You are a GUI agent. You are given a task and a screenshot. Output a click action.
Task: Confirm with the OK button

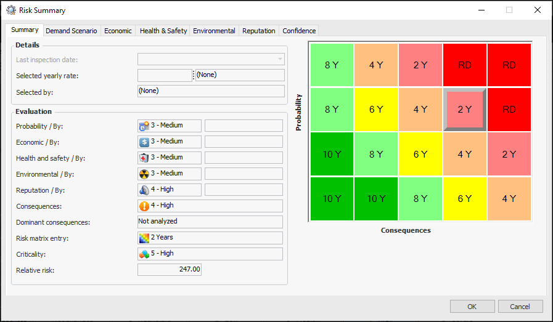coord(472,307)
